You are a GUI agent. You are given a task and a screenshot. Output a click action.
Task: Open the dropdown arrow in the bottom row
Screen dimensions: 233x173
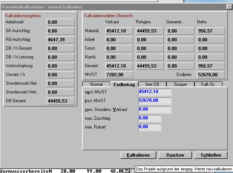(x=126, y=170)
